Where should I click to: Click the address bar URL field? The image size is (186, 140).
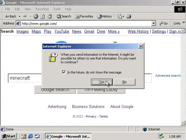click(x=86, y=23)
